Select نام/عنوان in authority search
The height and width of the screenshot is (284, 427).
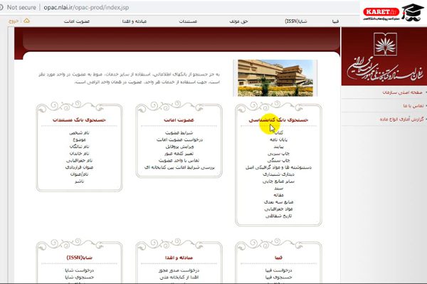(79, 174)
